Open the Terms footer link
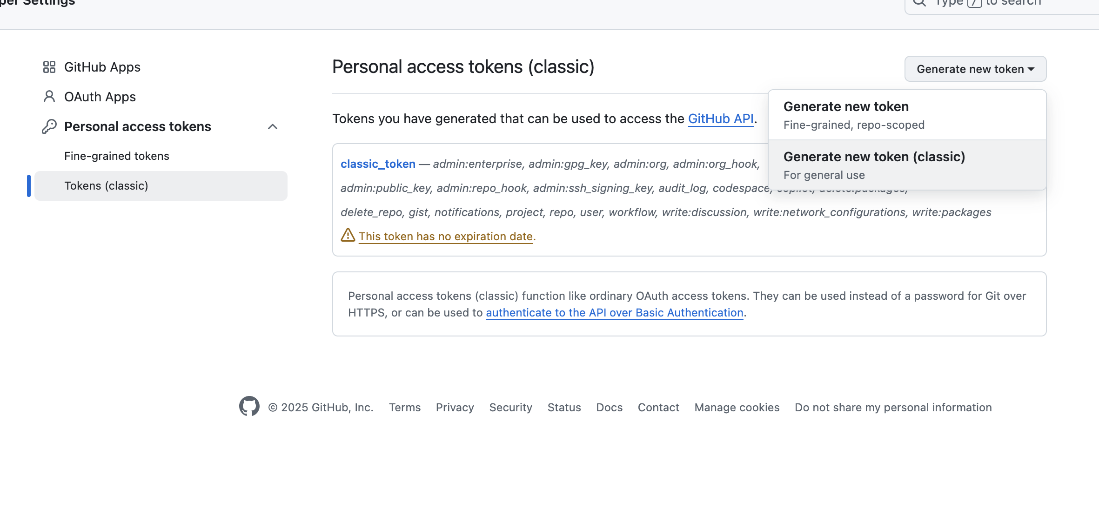Viewport: 1099px width, 514px height. tap(405, 408)
